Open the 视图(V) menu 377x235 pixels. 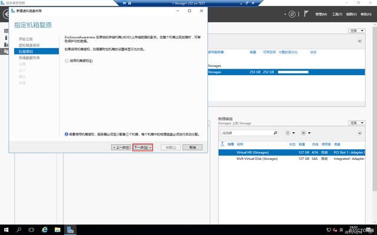(351, 14)
